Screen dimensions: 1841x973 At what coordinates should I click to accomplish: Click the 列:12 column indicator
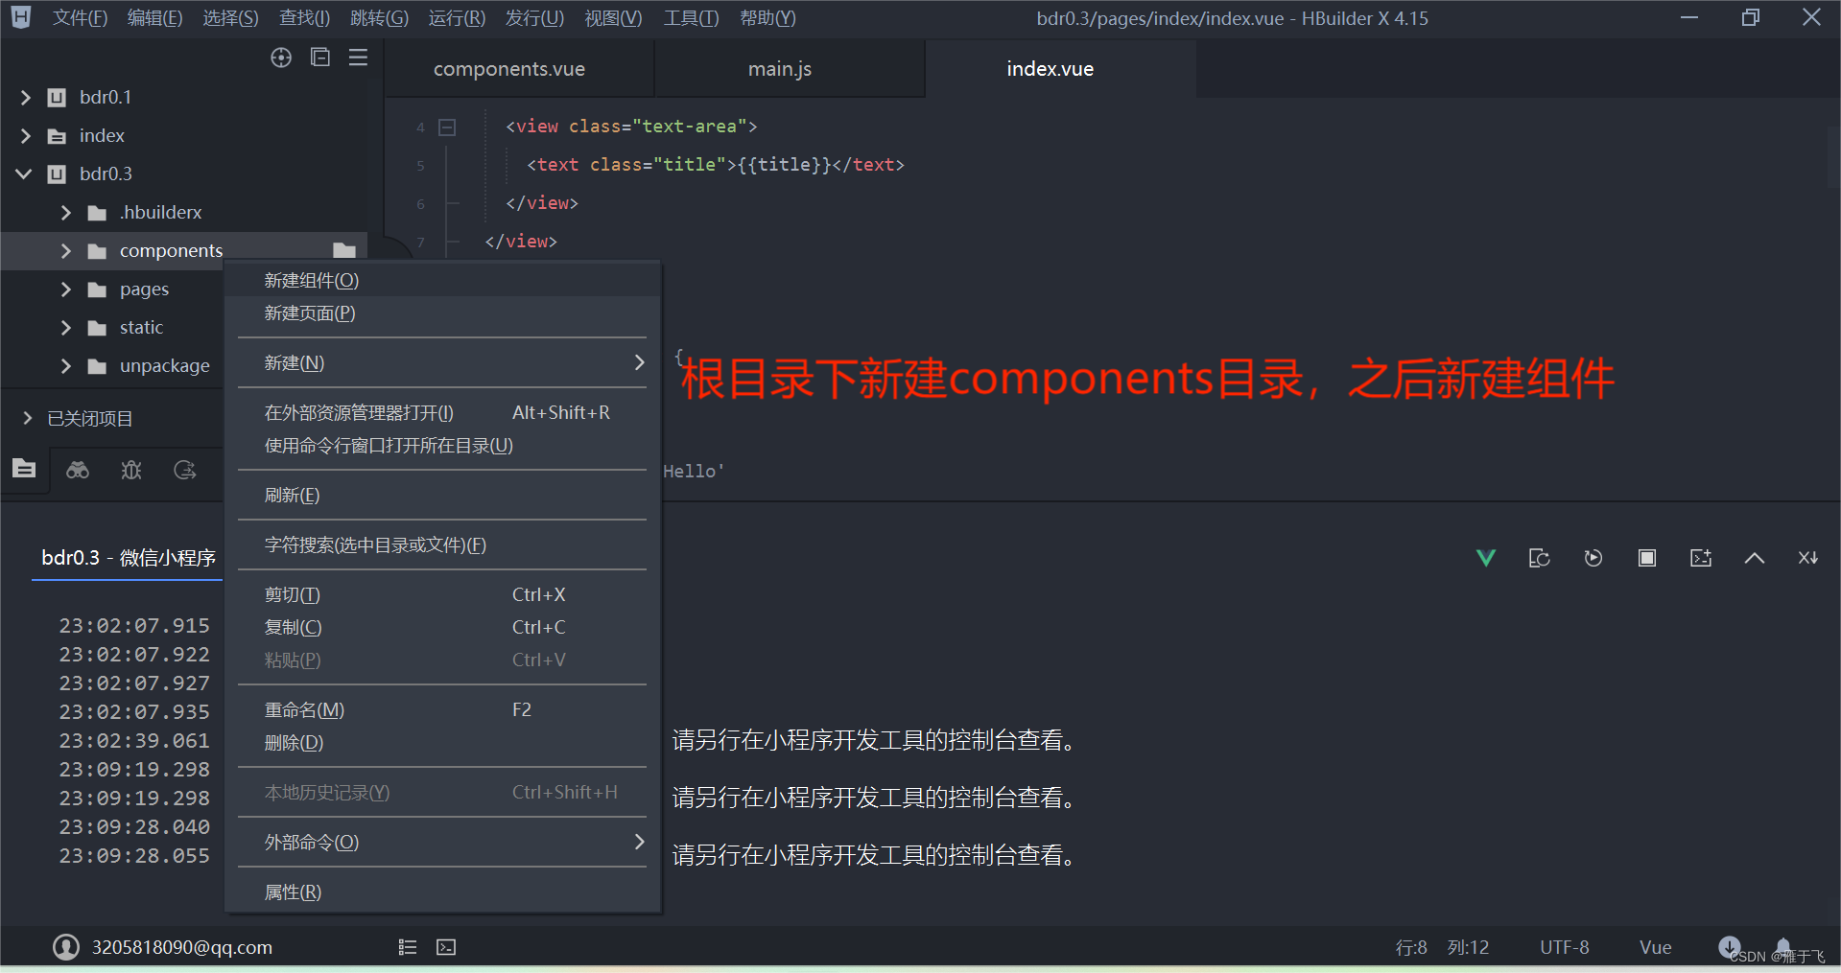(1468, 947)
